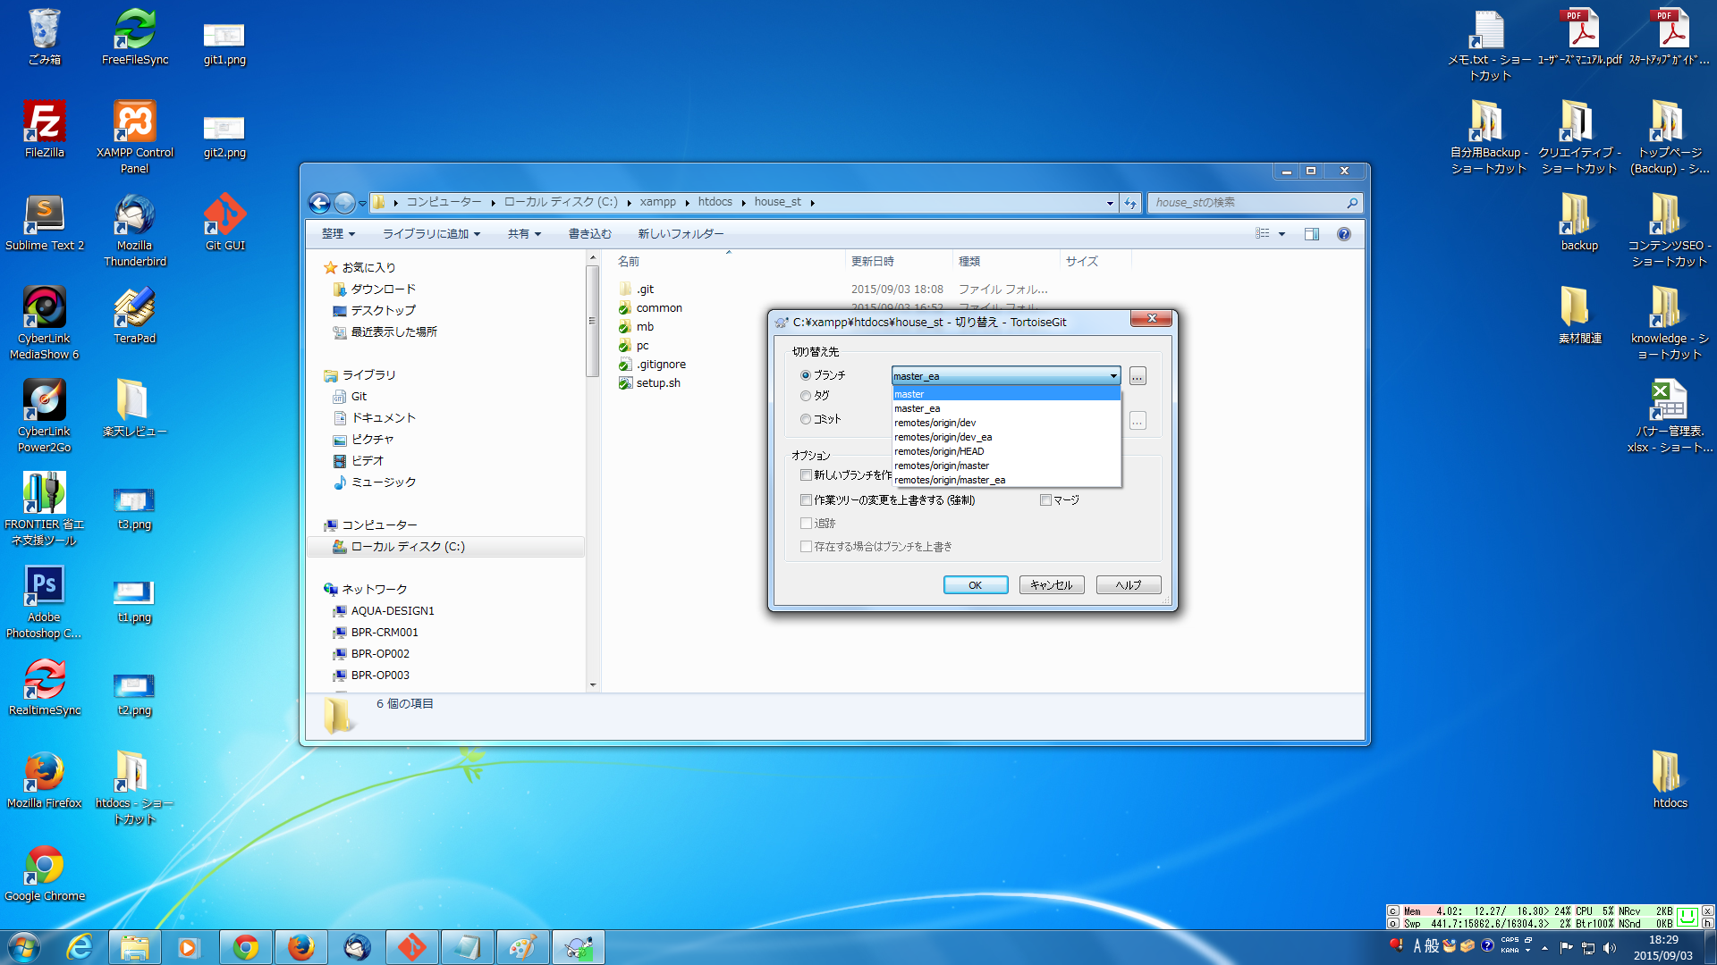
Task: Check the マージ checkbox
Action: click(1045, 500)
